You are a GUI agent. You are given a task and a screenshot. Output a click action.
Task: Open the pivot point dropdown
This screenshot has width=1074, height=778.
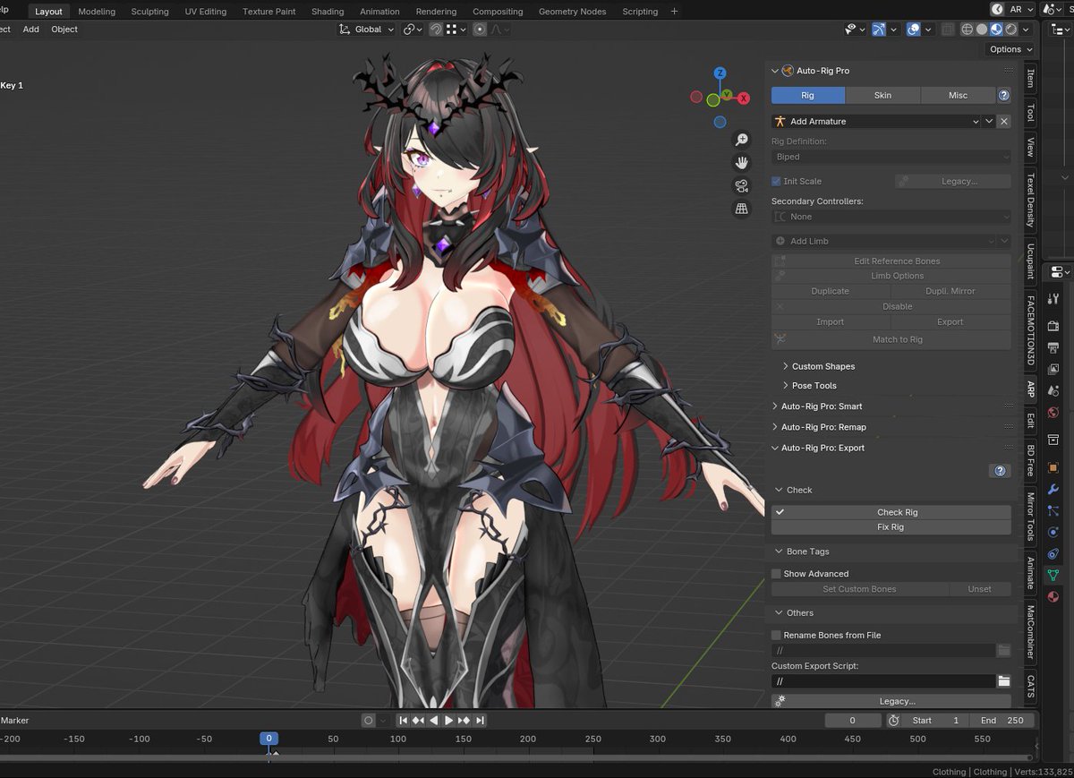(412, 30)
